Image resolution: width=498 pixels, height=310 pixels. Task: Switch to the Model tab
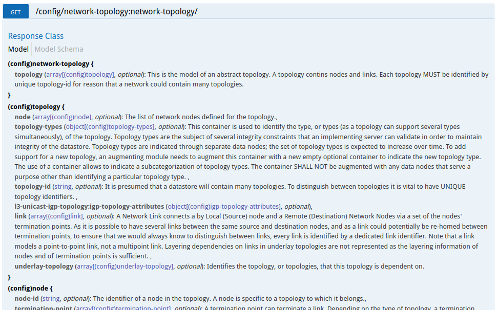coord(18,49)
